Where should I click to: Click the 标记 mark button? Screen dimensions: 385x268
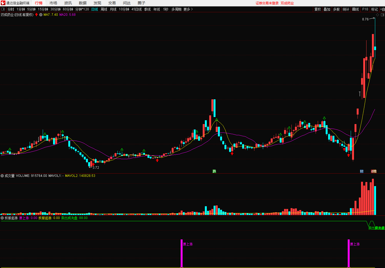(x=375, y=9)
